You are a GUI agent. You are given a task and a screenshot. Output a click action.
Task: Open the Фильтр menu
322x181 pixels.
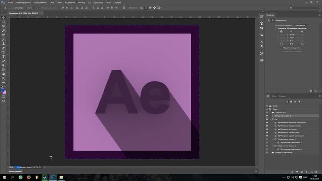click(x=82, y=2)
